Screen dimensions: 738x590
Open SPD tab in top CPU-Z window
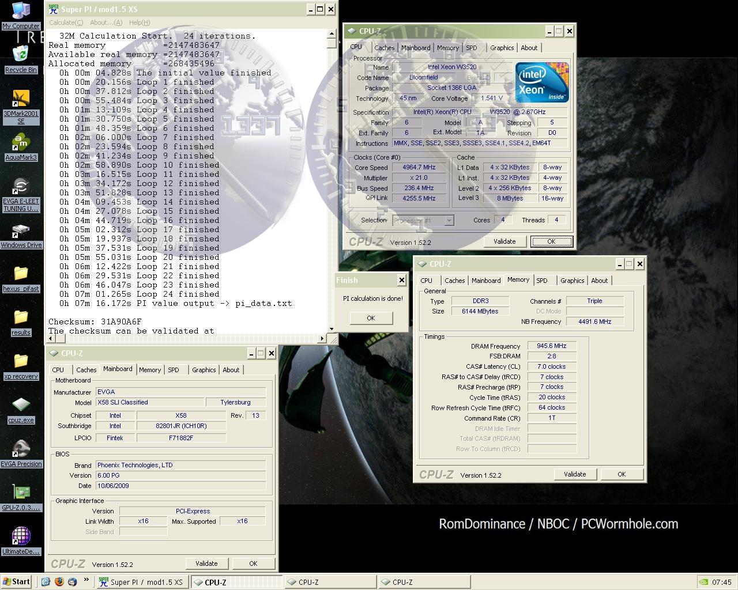(472, 48)
